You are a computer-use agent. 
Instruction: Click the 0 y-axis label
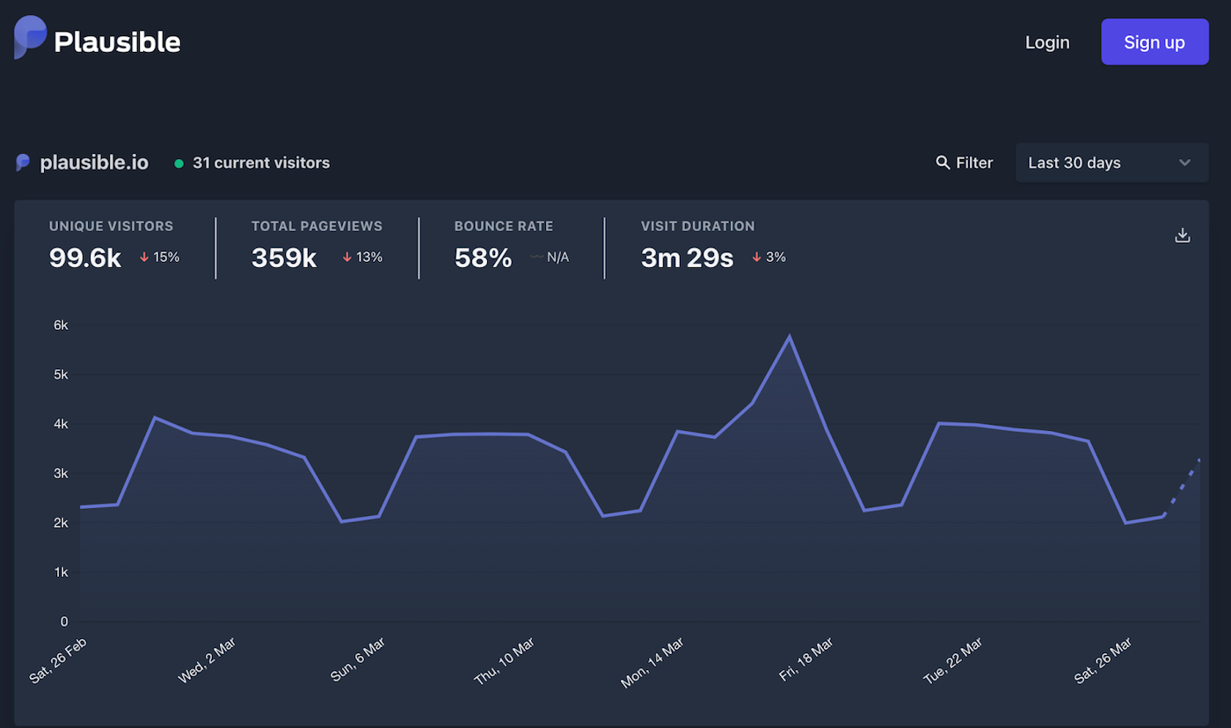tap(64, 622)
